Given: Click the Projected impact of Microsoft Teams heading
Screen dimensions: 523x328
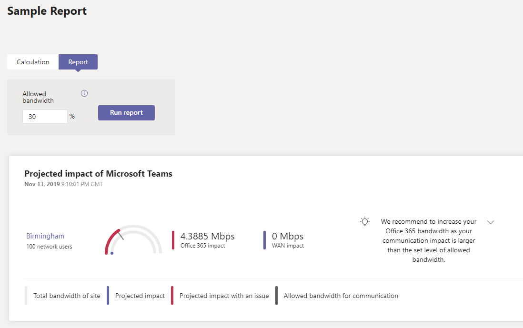Looking at the screenshot, I should (x=99, y=174).
